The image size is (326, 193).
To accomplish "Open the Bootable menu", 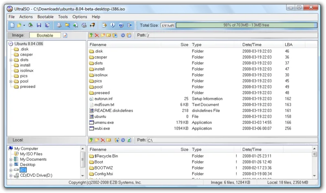I will click(x=45, y=17).
